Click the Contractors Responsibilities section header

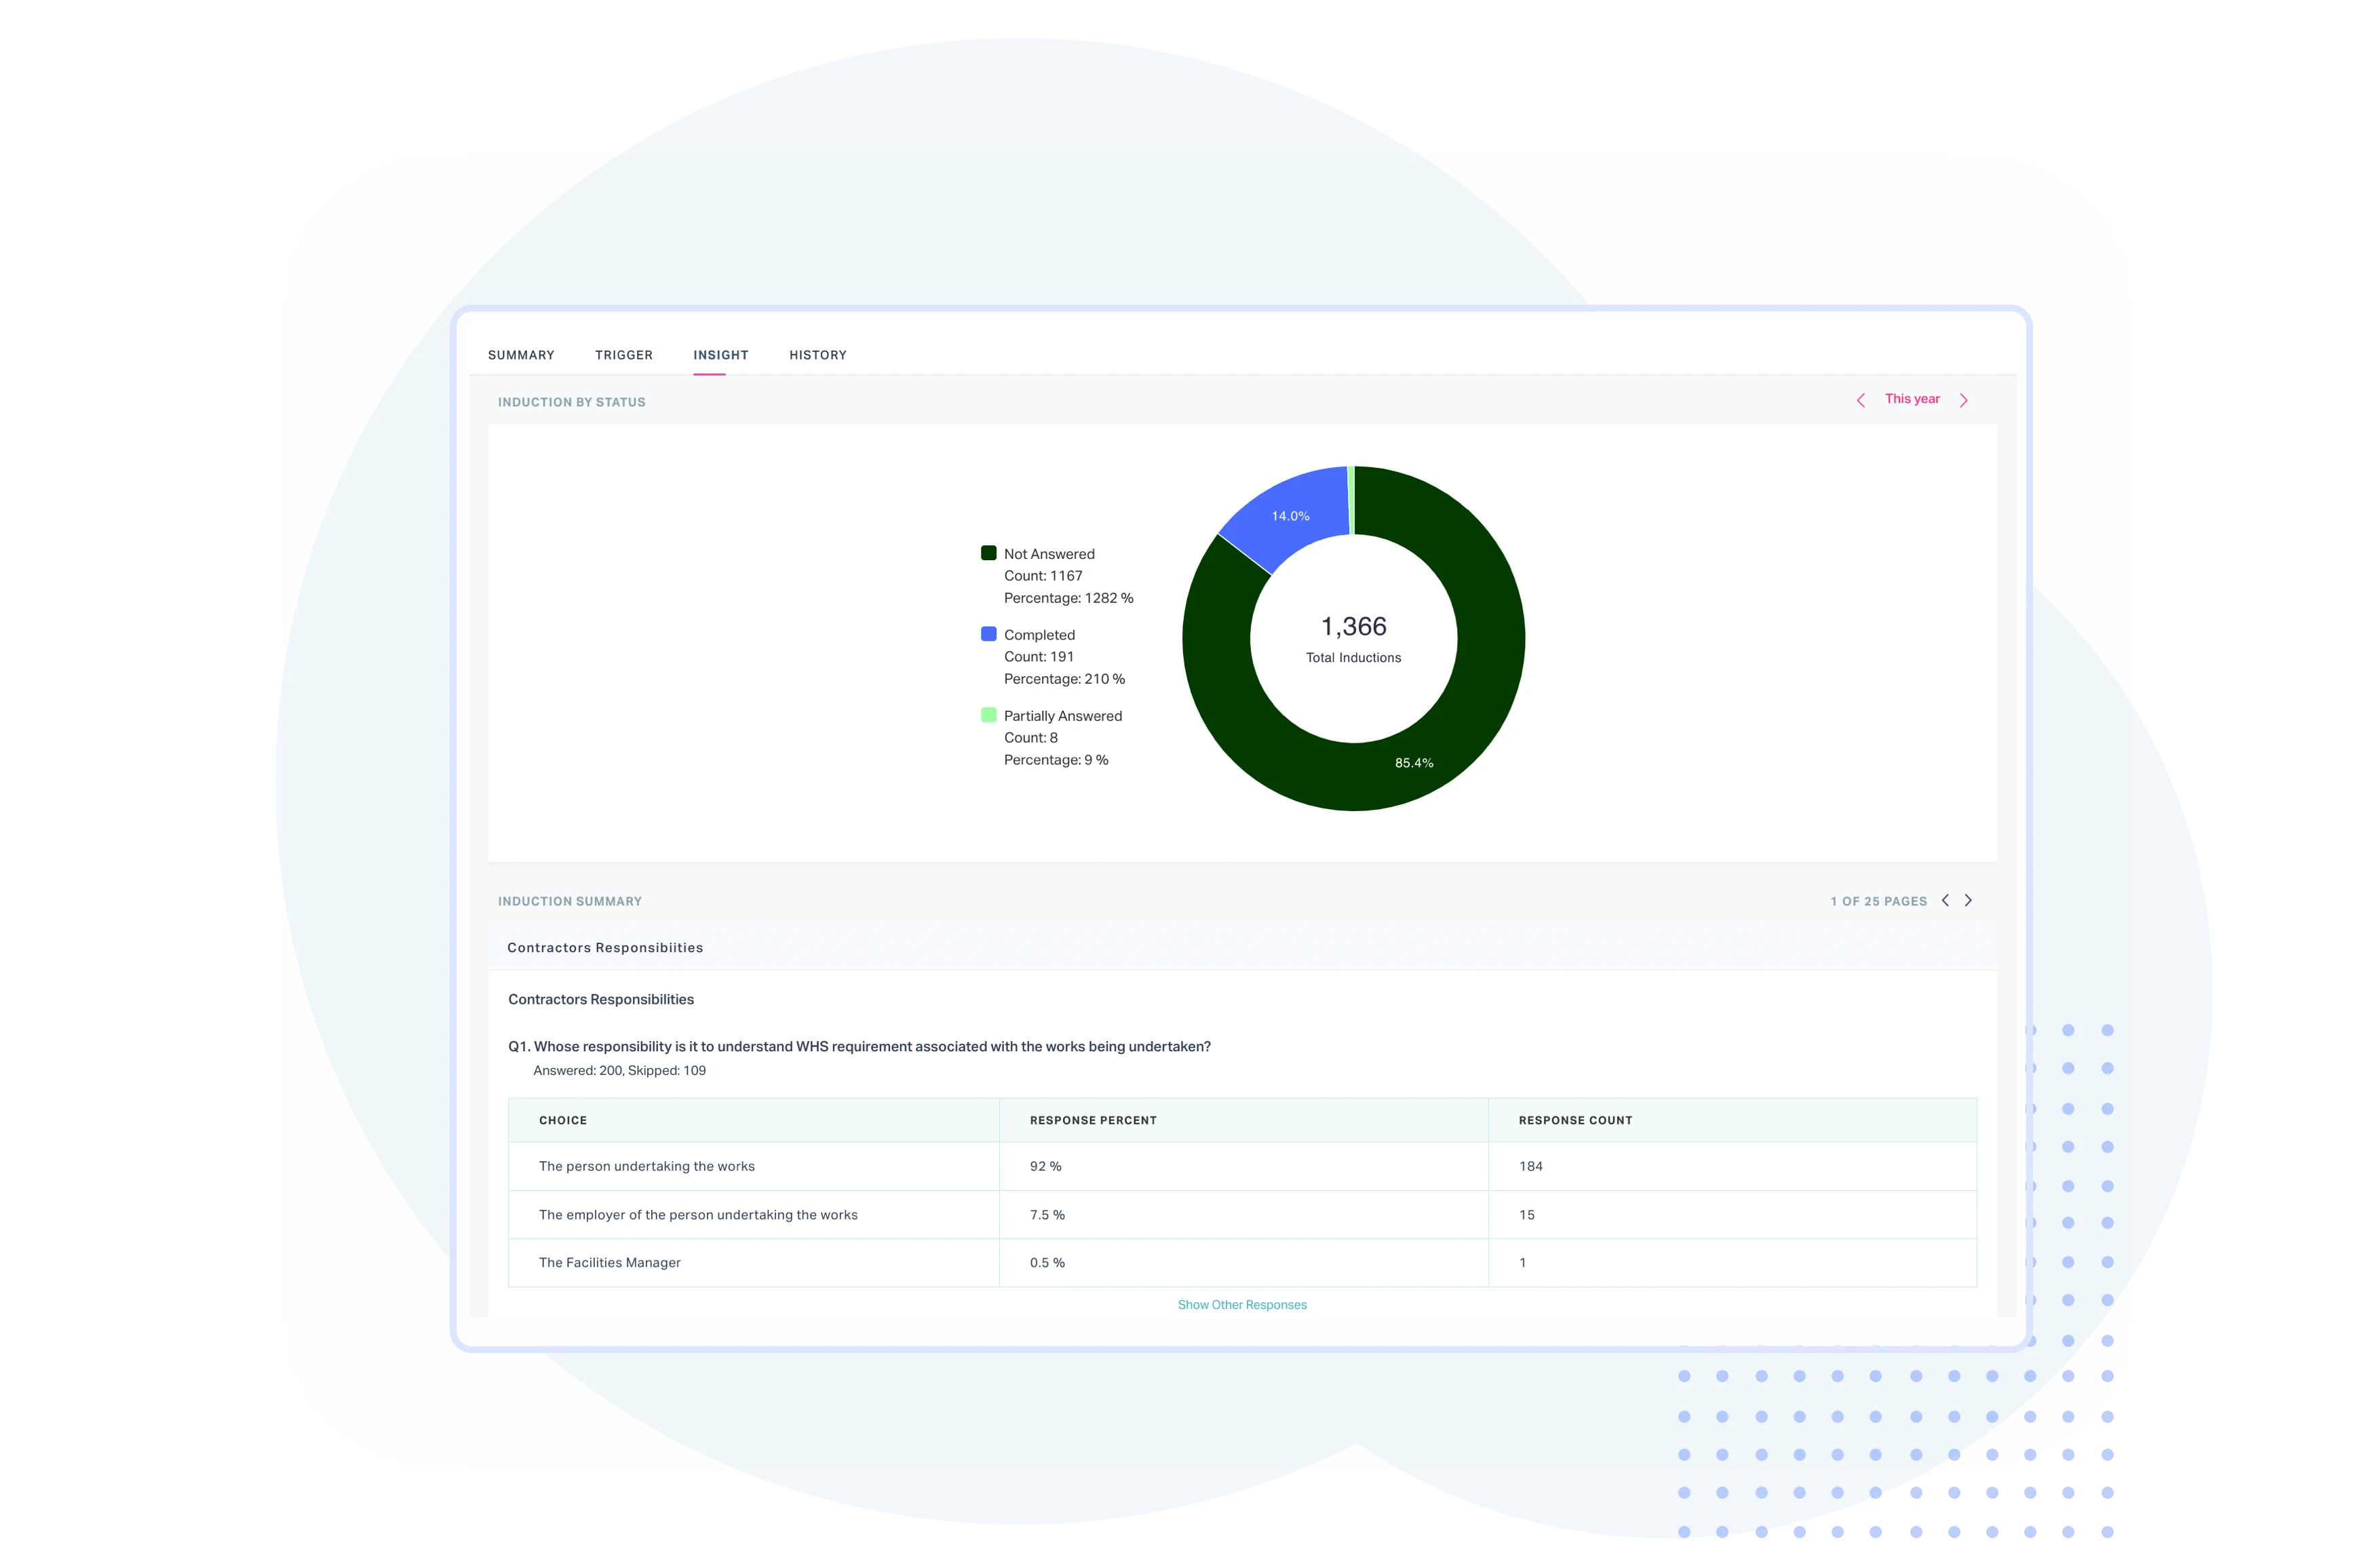point(605,948)
